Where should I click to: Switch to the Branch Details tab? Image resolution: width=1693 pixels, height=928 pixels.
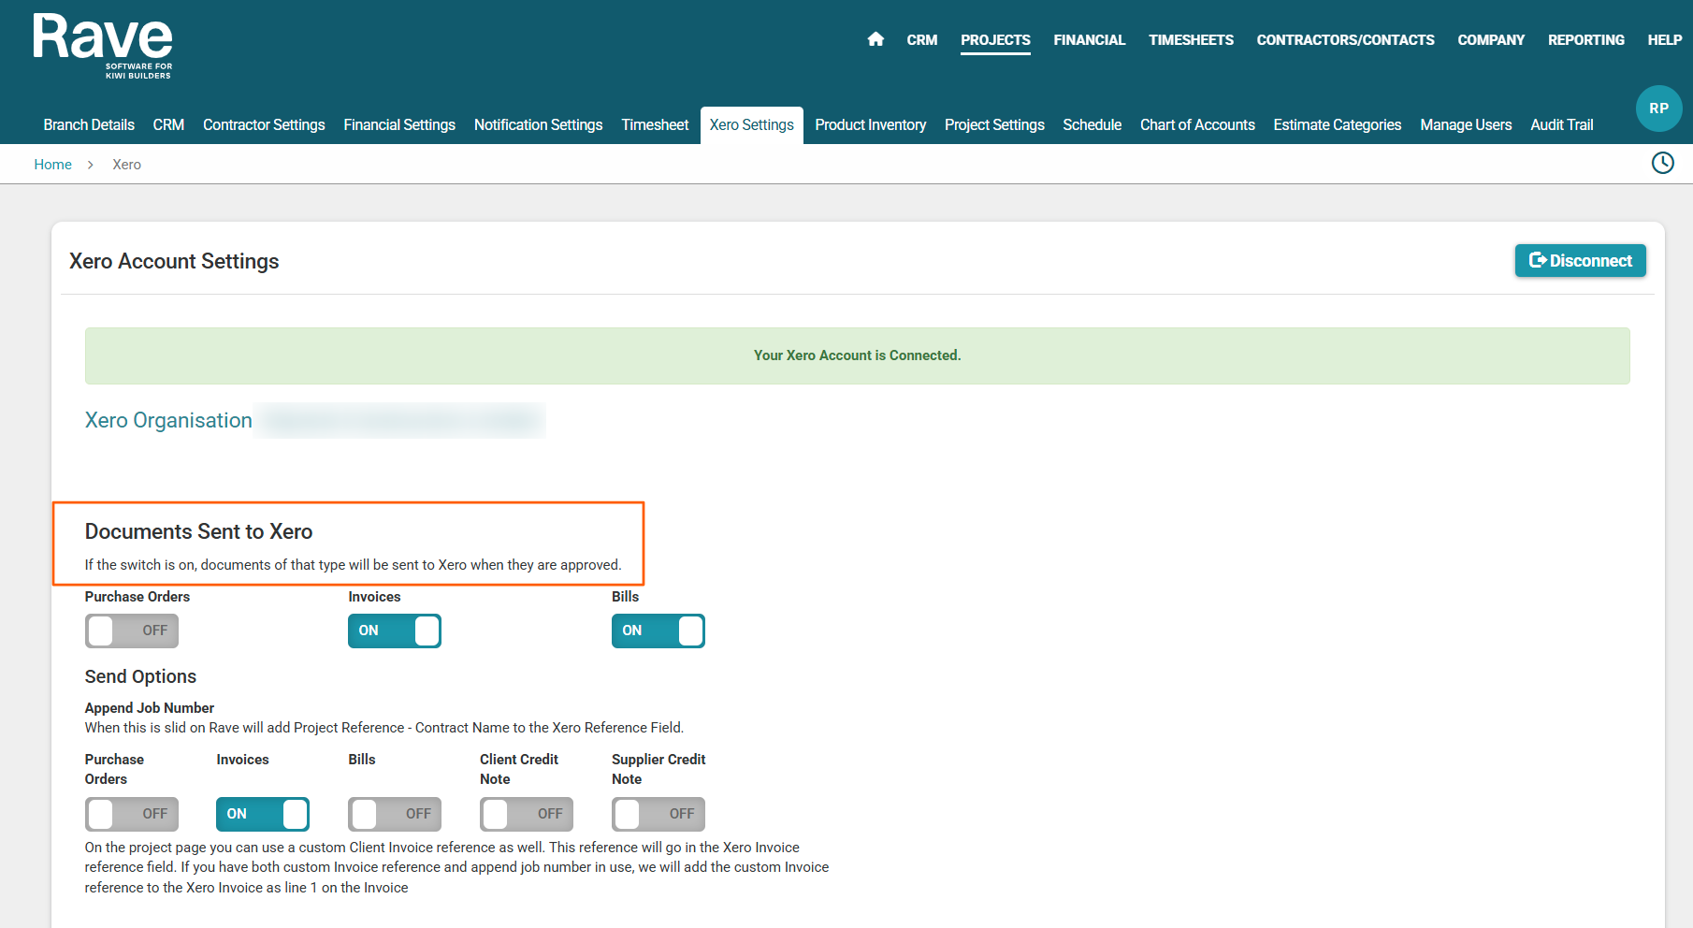pos(89,124)
